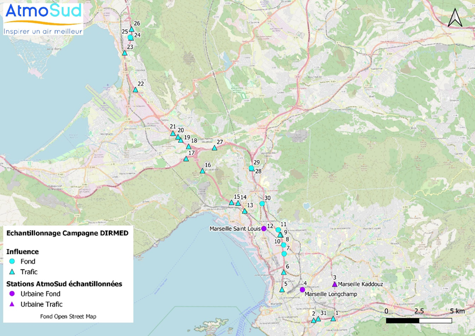Viewport: 475px width, 336px height.
Task: Click the 'Marseille Saint Louis' label text
Action: pyautogui.click(x=235, y=229)
